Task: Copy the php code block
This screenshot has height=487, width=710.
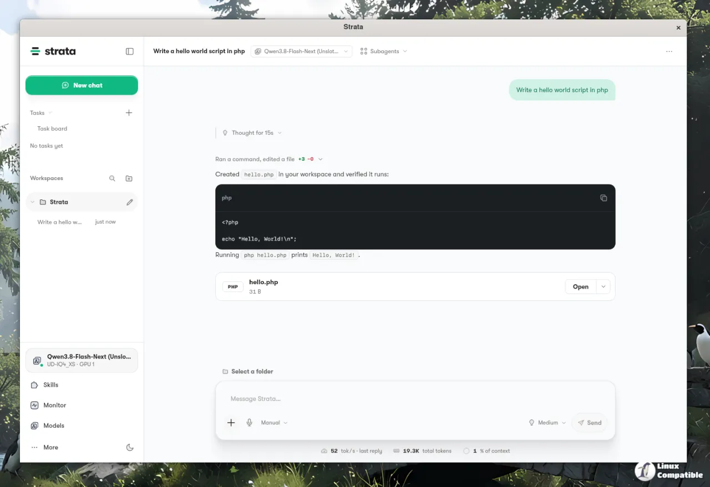Action: click(x=603, y=198)
